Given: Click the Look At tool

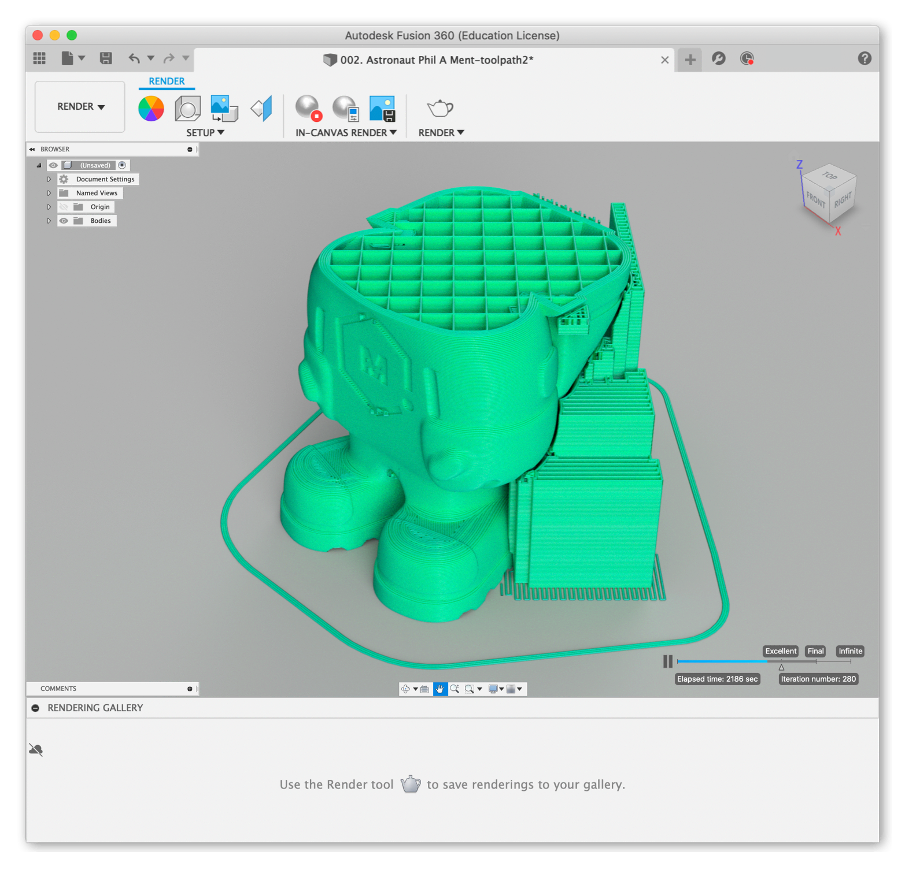Looking at the screenshot, I should pyautogui.click(x=424, y=689).
